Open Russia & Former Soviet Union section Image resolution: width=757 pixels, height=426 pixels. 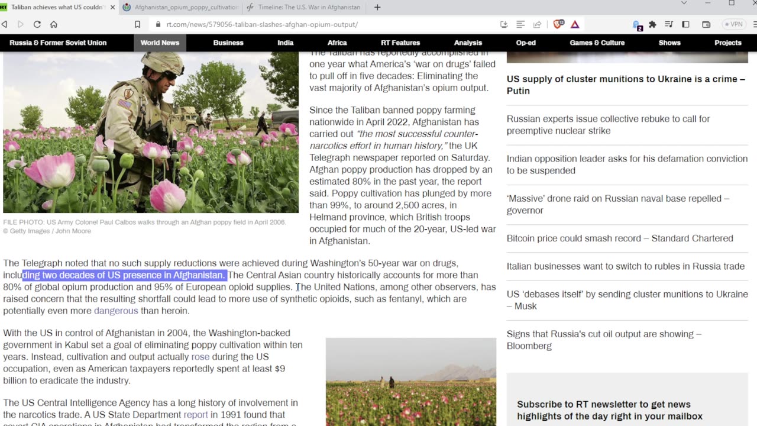point(58,43)
